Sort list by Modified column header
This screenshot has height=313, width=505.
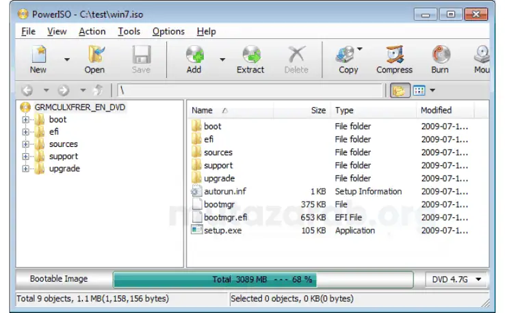coord(445,111)
